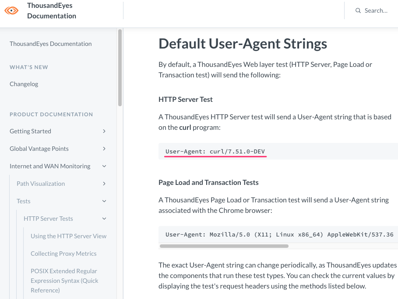Image resolution: width=398 pixels, height=299 pixels.
Task: Click the horizontal scrollbar under Mozilla code block
Action: 224,246
